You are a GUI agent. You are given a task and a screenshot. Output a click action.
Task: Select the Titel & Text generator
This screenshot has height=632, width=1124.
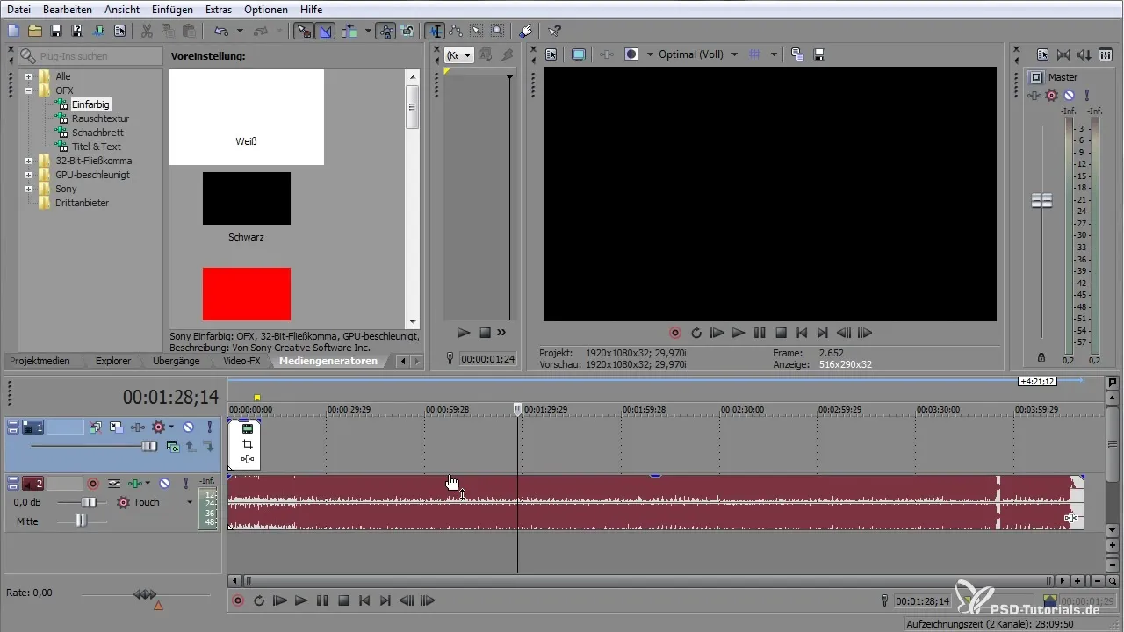(x=96, y=147)
